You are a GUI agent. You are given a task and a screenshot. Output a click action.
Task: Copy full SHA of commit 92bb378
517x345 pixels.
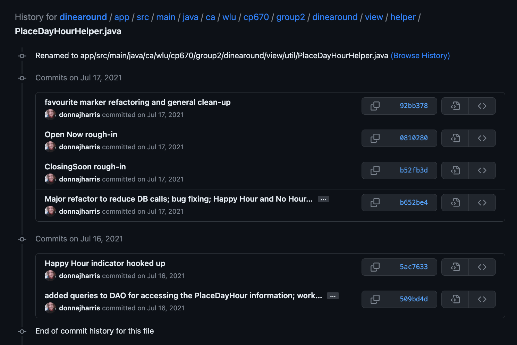coord(376,106)
